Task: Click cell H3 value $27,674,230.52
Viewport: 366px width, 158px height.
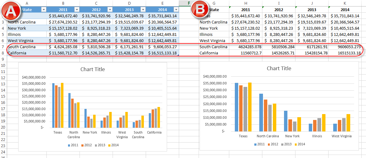Action: [246, 22]
